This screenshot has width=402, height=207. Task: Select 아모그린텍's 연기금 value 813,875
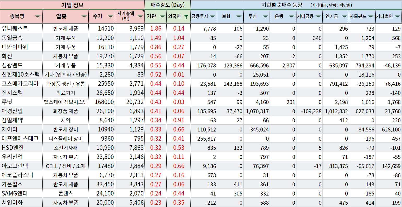pyautogui.click(x=336, y=166)
